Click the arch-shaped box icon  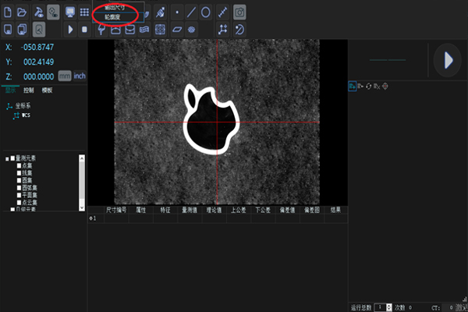click(115, 30)
